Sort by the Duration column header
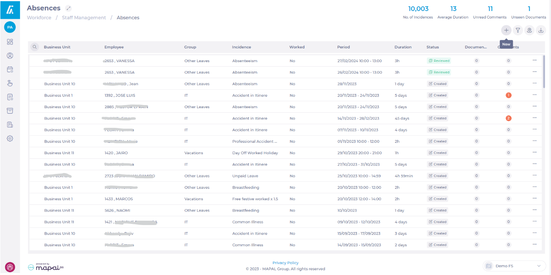The image size is (551, 275). [x=403, y=47]
